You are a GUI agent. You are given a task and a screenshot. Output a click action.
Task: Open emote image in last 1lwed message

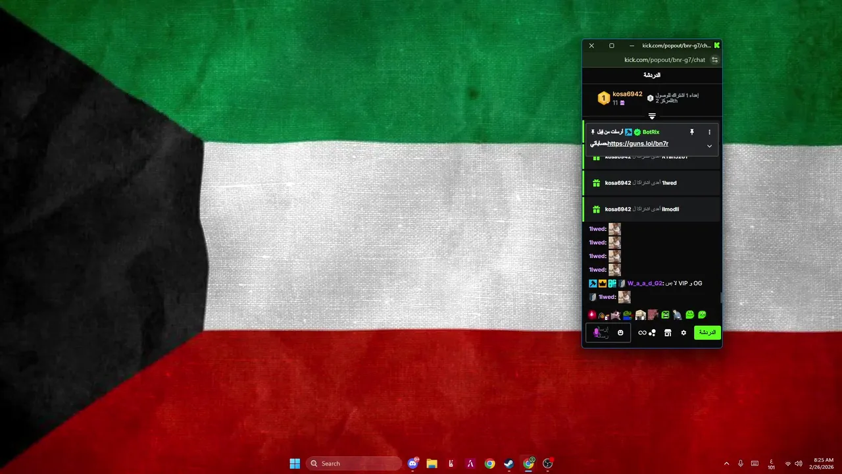[624, 297]
